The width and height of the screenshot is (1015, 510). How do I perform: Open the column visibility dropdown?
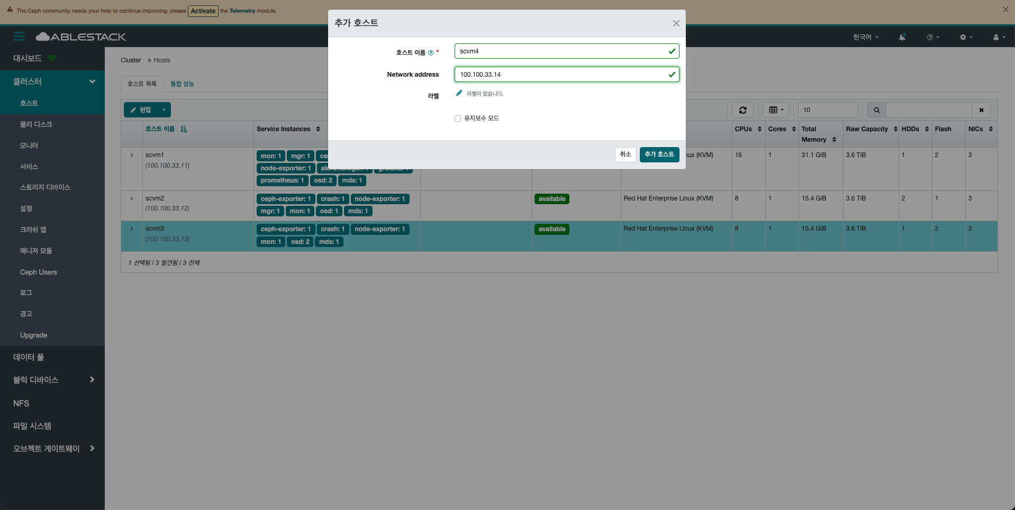click(776, 110)
